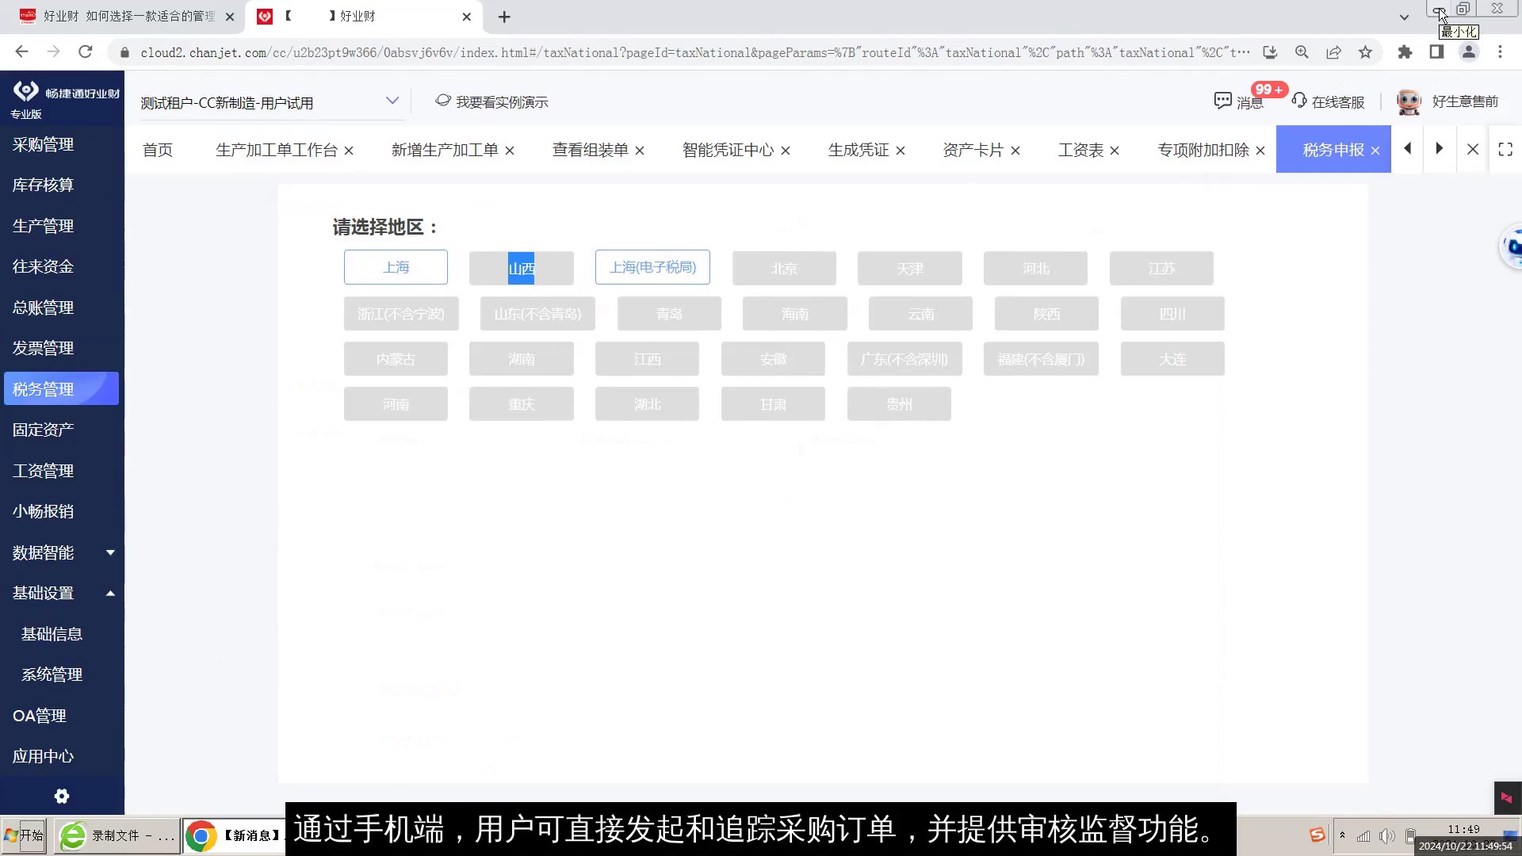Switch to the 智能凭证中心 tab
The width and height of the screenshot is (1522, 856).
[727, 149]
